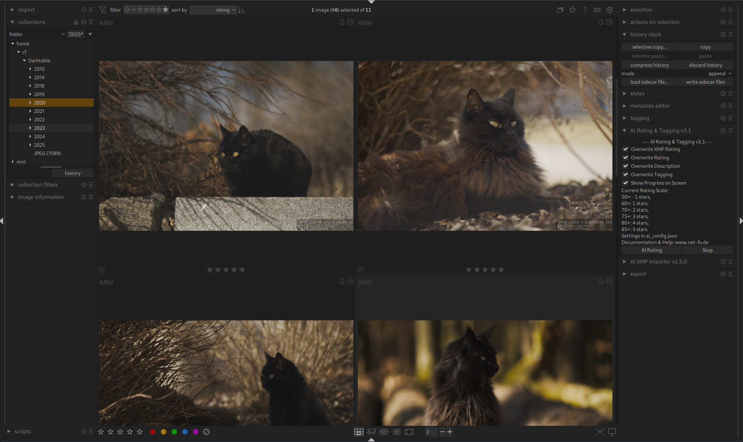Click the keyboard shortcuts icon in top bar

597,10
